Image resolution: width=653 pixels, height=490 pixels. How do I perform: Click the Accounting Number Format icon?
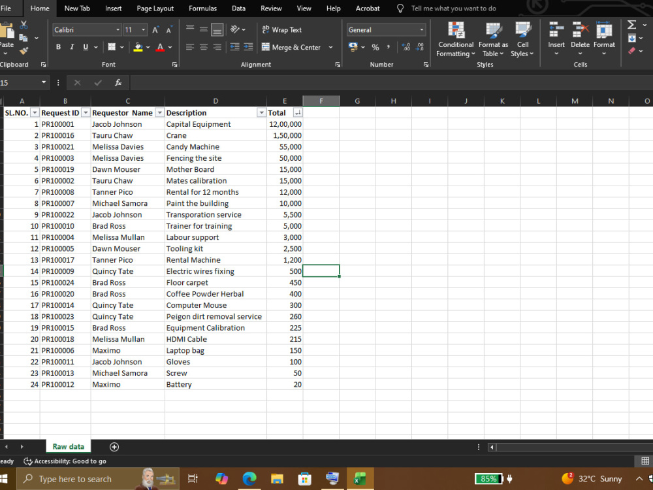[x=353, y=47]
